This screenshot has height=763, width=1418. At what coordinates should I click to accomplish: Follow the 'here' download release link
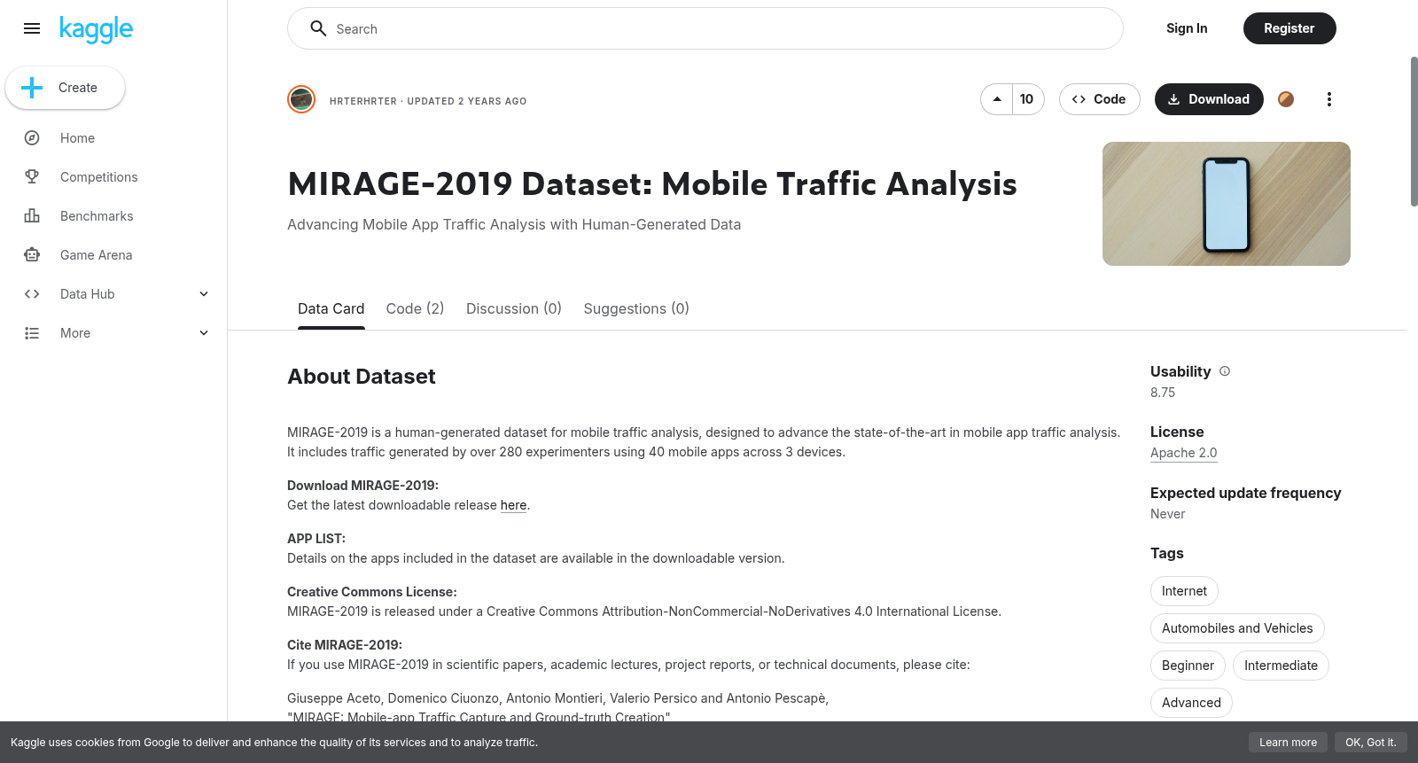514,505
